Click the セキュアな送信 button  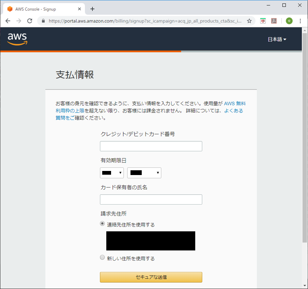tap(151, 277)
